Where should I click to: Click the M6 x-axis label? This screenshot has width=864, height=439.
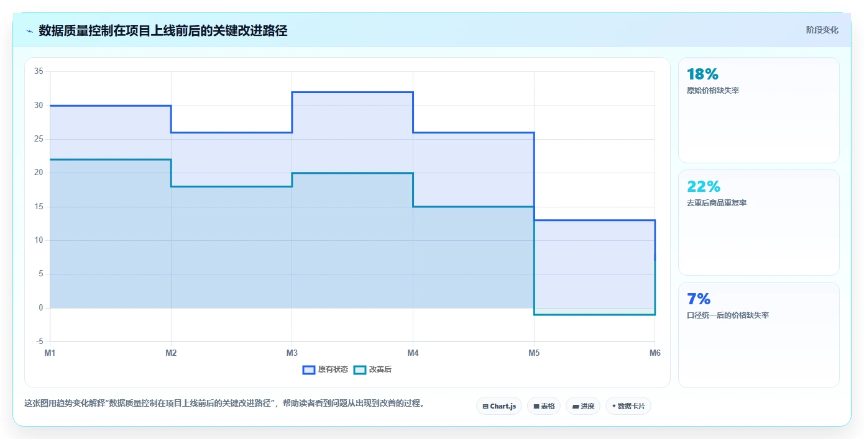coord(655,353)
